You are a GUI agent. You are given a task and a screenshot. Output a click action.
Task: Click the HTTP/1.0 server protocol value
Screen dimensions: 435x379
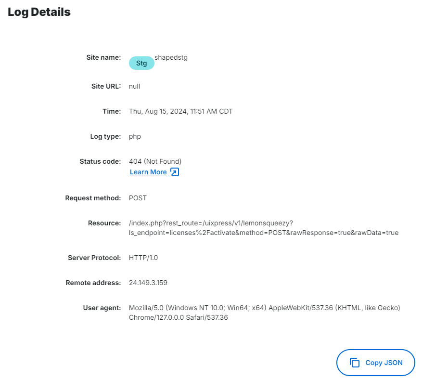click(x=143, y=258)
